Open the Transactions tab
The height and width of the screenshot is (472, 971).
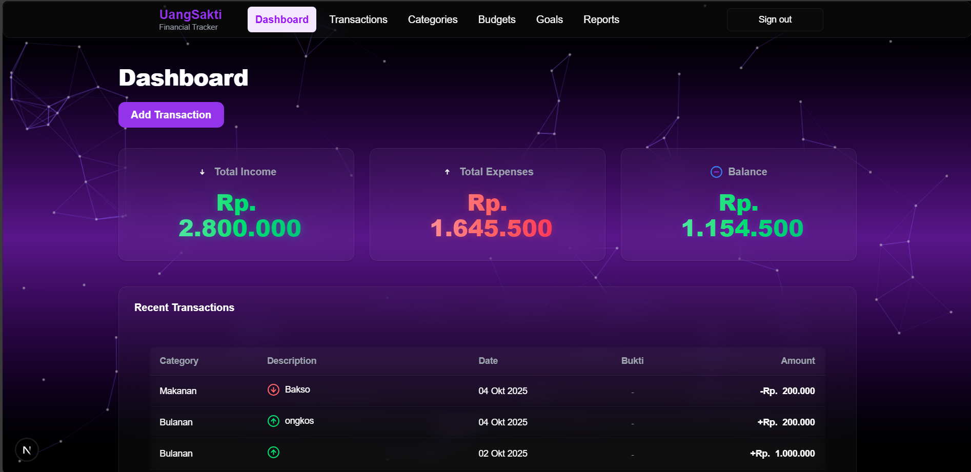[x=358, y=19]
